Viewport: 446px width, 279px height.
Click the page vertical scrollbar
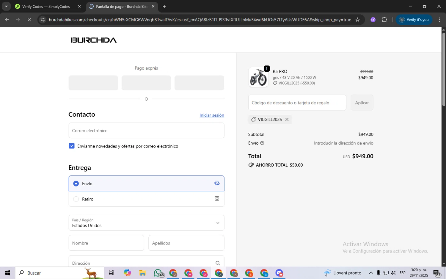pyautogui.click(x=444, y=70)
